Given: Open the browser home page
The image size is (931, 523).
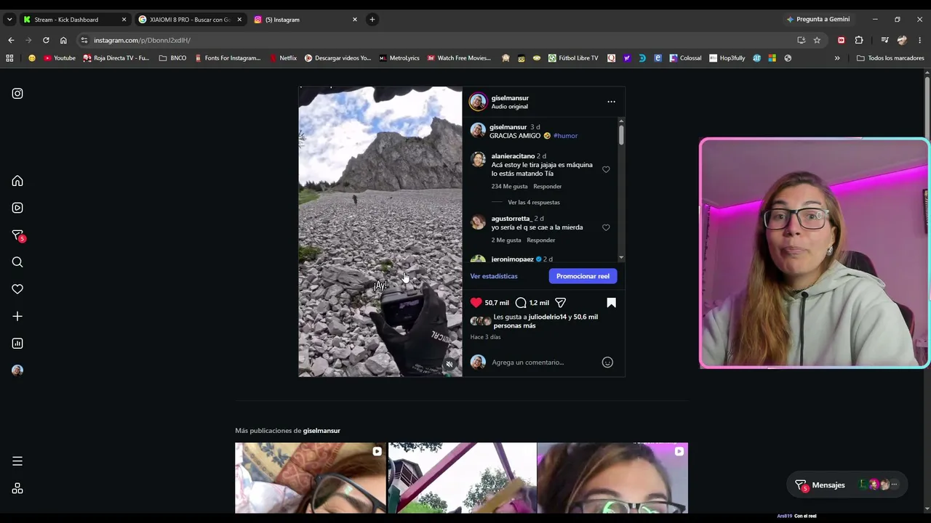Looking at the screenshot, I should pos(63,40).
